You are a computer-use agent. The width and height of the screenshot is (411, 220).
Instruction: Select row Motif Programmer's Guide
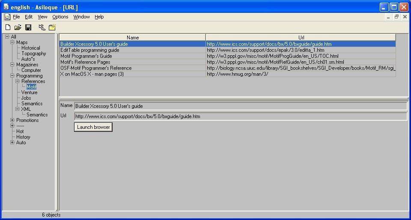pyautogui.click(x=227, y=56)
